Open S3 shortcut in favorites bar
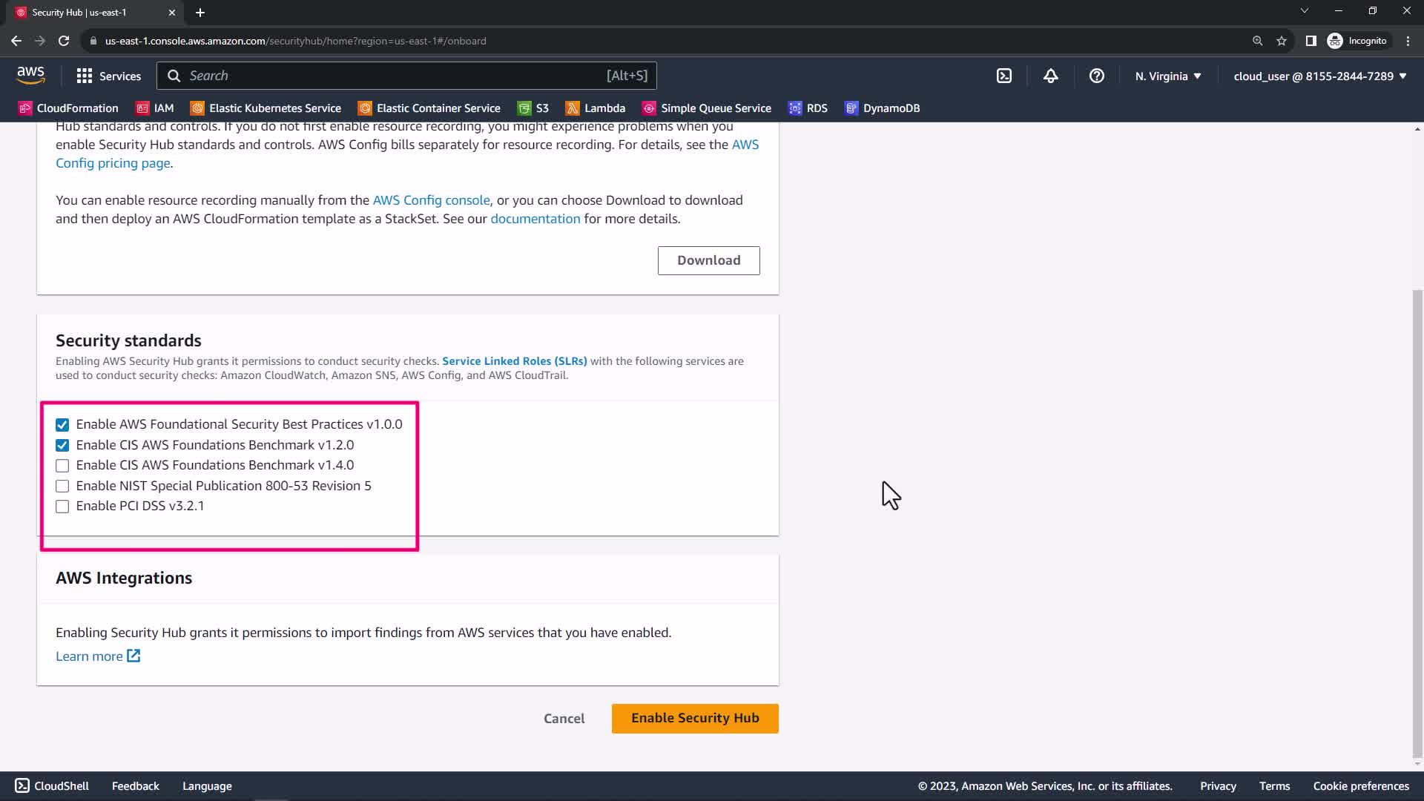Image resolution: width=1424 pixels, height=801 pixels. point(533,108)
